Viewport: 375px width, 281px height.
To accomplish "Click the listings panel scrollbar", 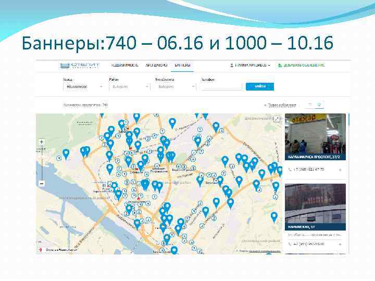I will (348, 120).
